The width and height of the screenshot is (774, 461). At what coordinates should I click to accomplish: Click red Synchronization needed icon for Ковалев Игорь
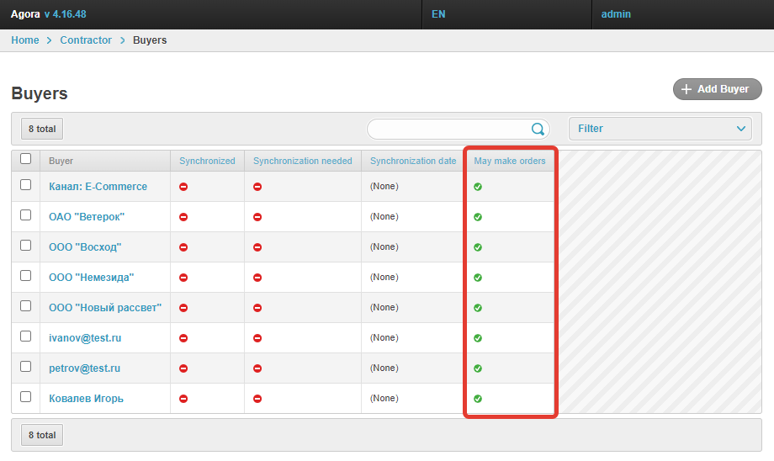pos(257,399)
